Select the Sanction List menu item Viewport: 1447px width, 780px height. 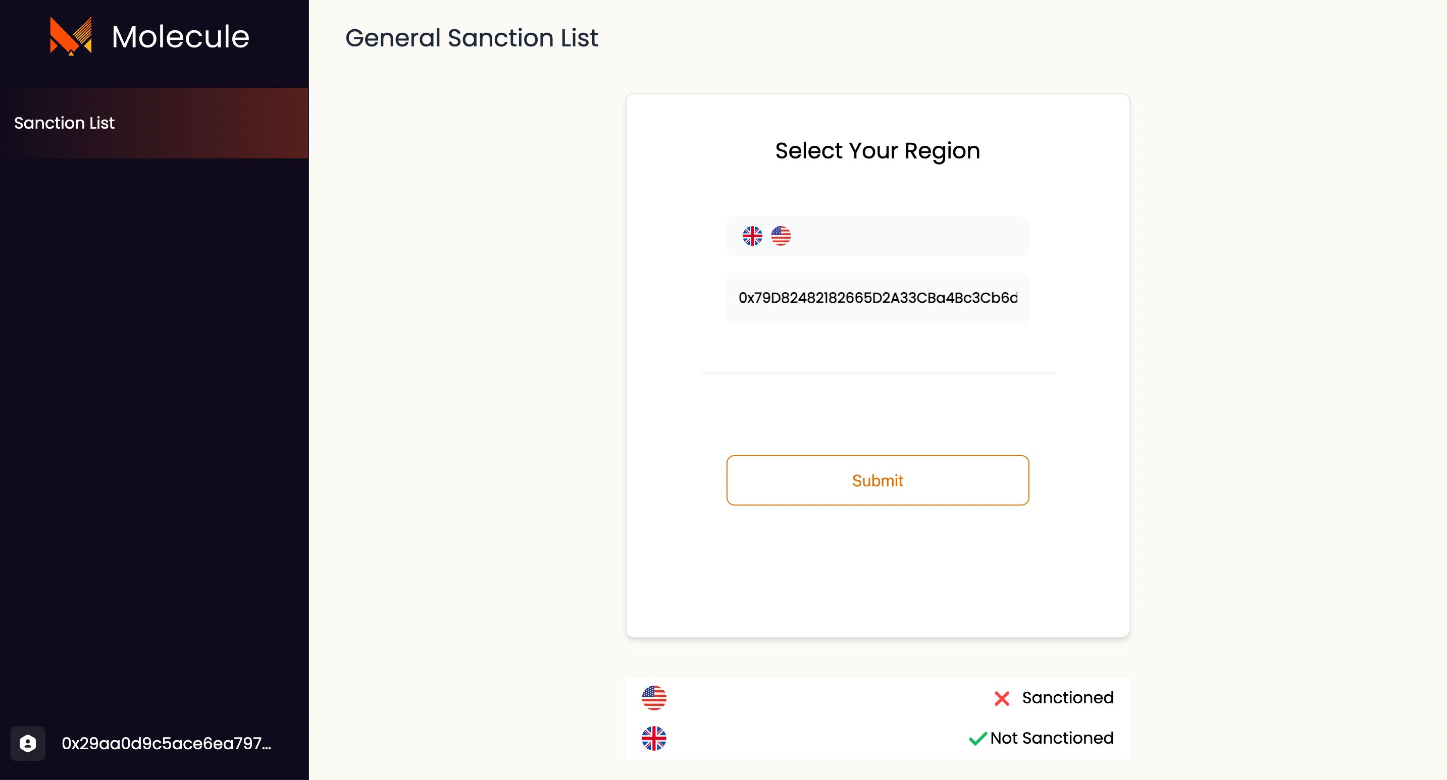point(153,123)
